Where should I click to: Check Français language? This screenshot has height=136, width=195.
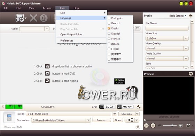[109, 39]
